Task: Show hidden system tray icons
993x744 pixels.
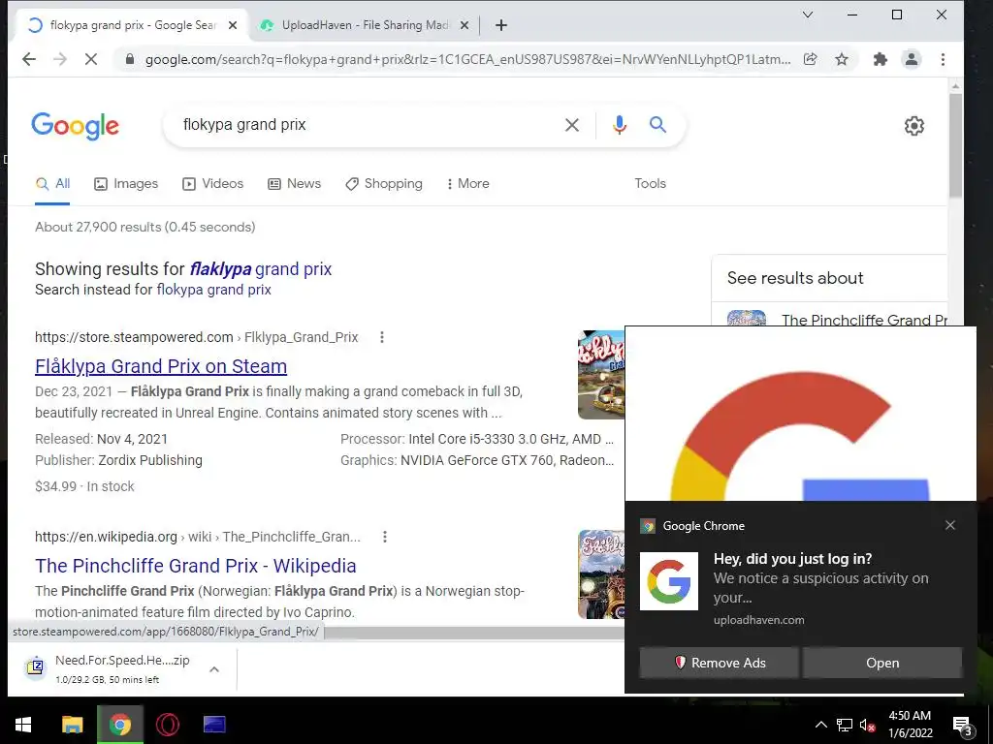Action: pos(820,725)
